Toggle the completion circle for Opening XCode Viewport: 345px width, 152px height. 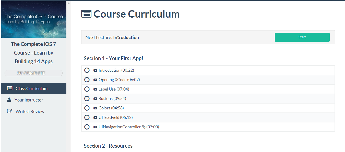coord(87,80)
